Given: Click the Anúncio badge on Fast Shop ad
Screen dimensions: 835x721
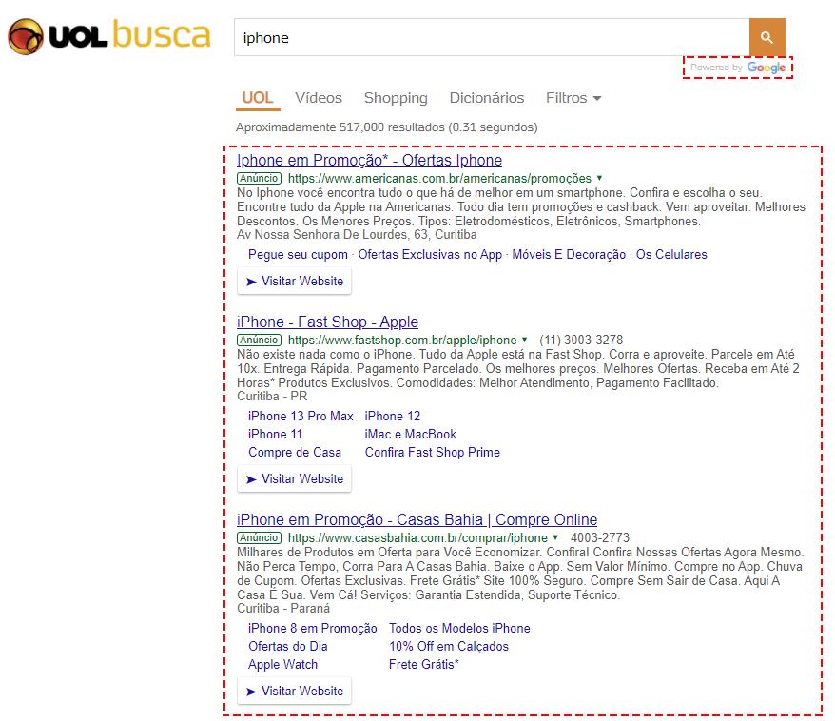Looking at the screenshot, I should tap(259, 341).
